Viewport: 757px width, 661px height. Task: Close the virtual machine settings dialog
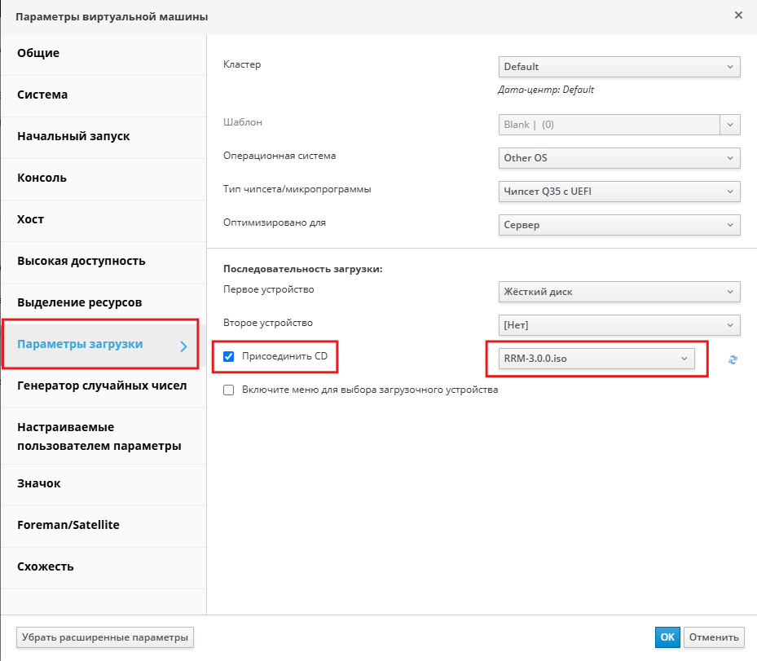pos(738,15)
